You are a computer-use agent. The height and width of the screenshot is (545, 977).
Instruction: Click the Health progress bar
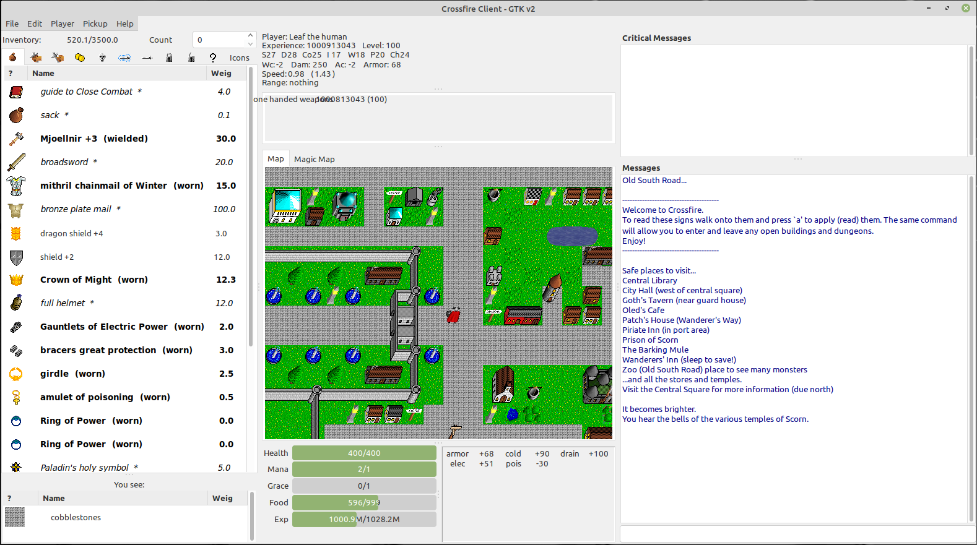pos(364,453)
